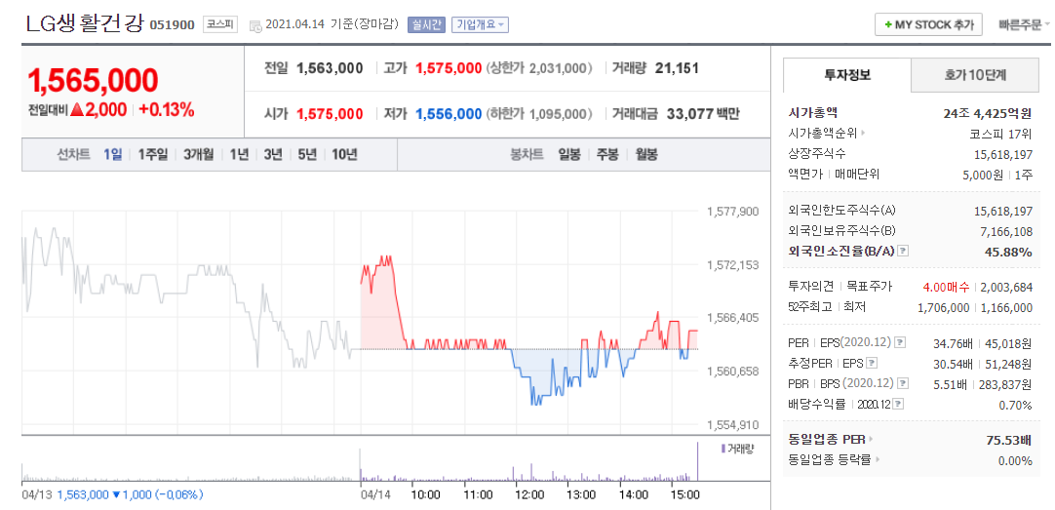Add stock via MY STOCK 추가 button
1055x510 pixels.
tap(928, 24)
